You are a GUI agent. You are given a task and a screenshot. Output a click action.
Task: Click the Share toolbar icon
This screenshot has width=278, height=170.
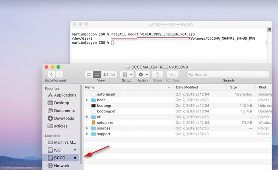click(x=157, y=74)
